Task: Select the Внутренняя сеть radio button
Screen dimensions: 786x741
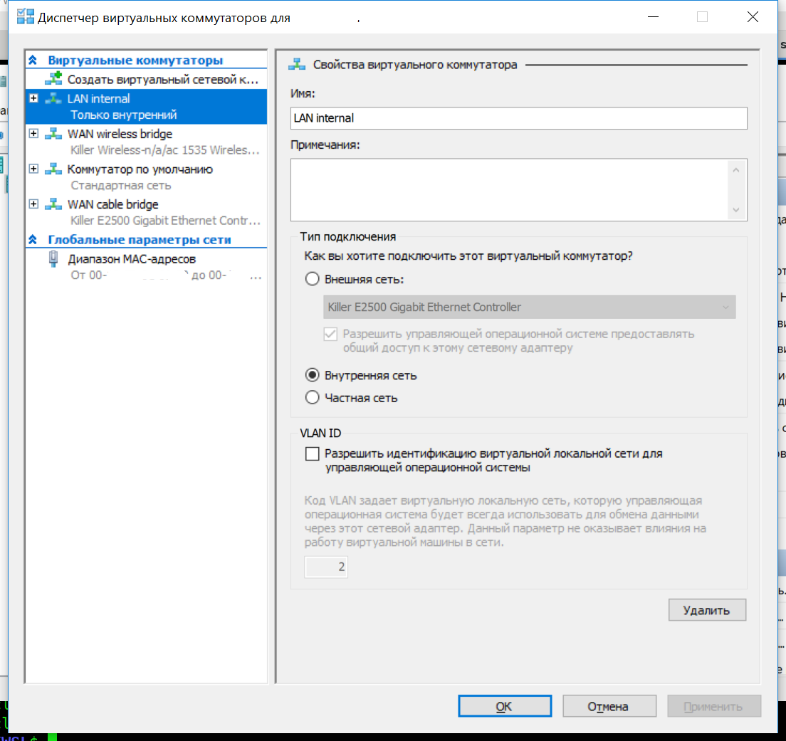Action: point(312,374)
